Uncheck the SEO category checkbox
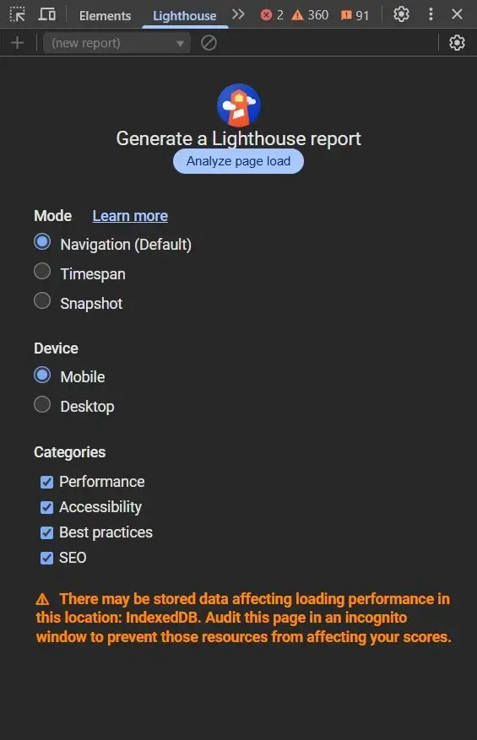 point(46,558)
